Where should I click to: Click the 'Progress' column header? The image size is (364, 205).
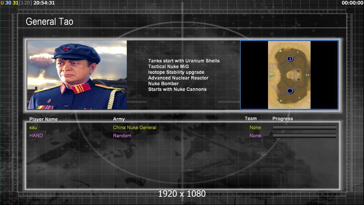point(282,119)
